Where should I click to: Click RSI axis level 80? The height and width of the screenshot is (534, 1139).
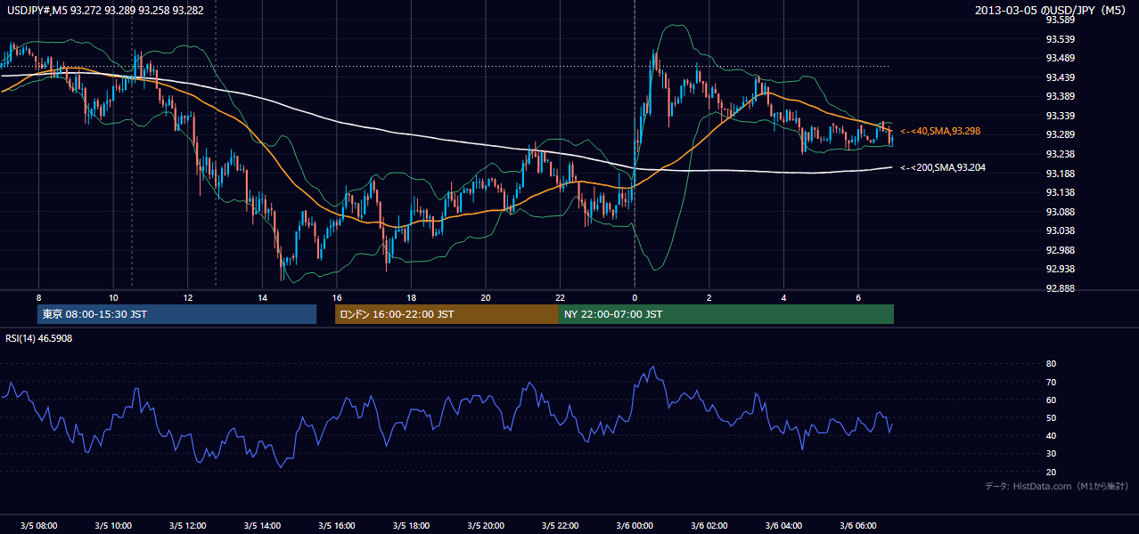(x=1051, y=364)
